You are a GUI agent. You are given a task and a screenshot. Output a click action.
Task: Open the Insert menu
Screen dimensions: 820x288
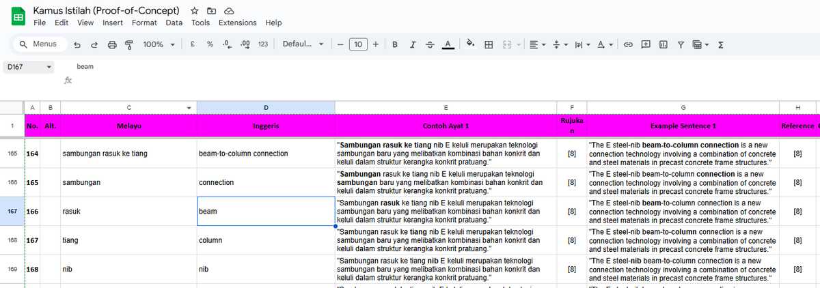click(113, 23)
